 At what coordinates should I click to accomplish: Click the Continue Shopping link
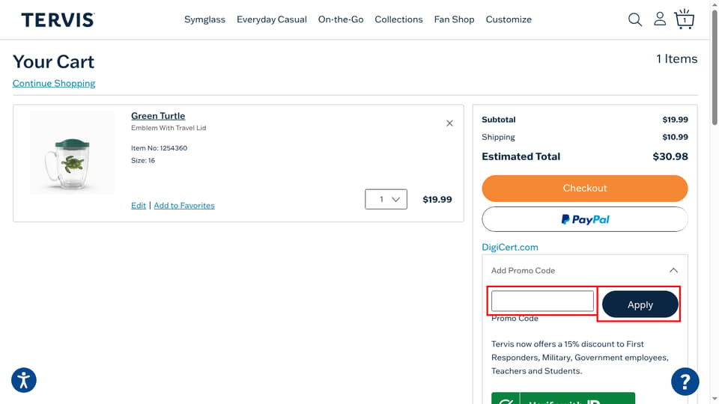coord(54,83)
